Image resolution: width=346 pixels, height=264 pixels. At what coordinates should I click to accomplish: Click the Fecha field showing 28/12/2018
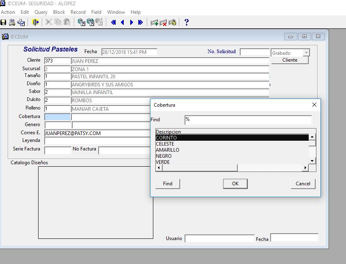pos(129,52)
